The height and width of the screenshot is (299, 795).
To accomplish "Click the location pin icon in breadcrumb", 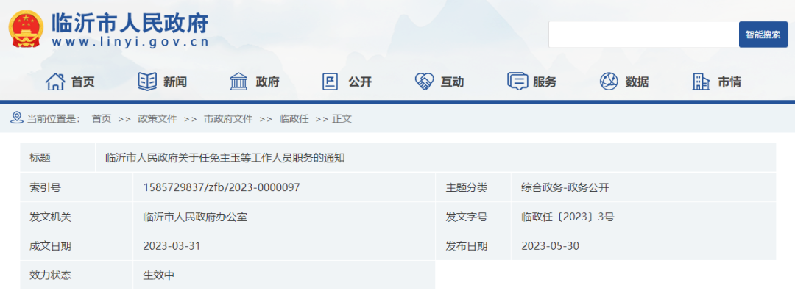I will [x=17, y=118].
